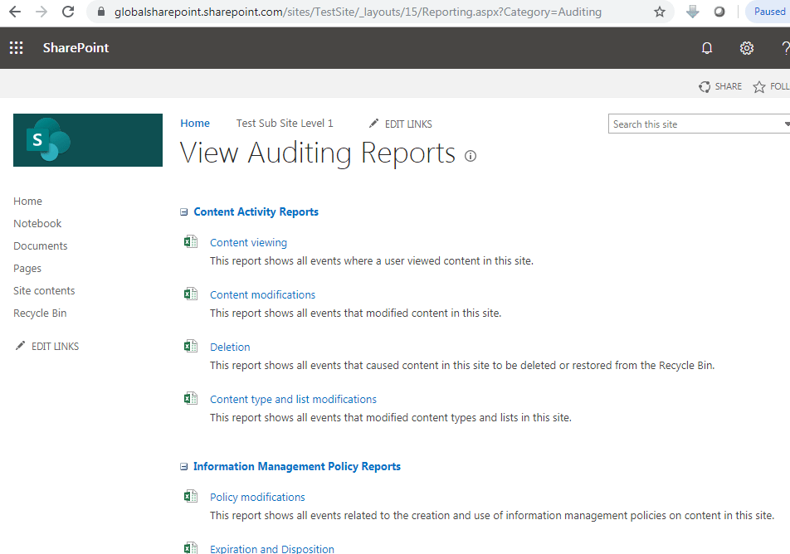Click the Excel icon next to Content viewing
This screenshot has height=554, width=790.
pos(191,241)
